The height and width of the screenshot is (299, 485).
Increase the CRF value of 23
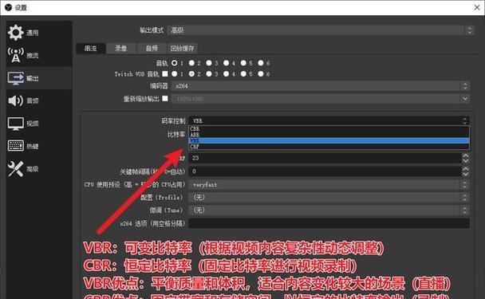[466, 155]
